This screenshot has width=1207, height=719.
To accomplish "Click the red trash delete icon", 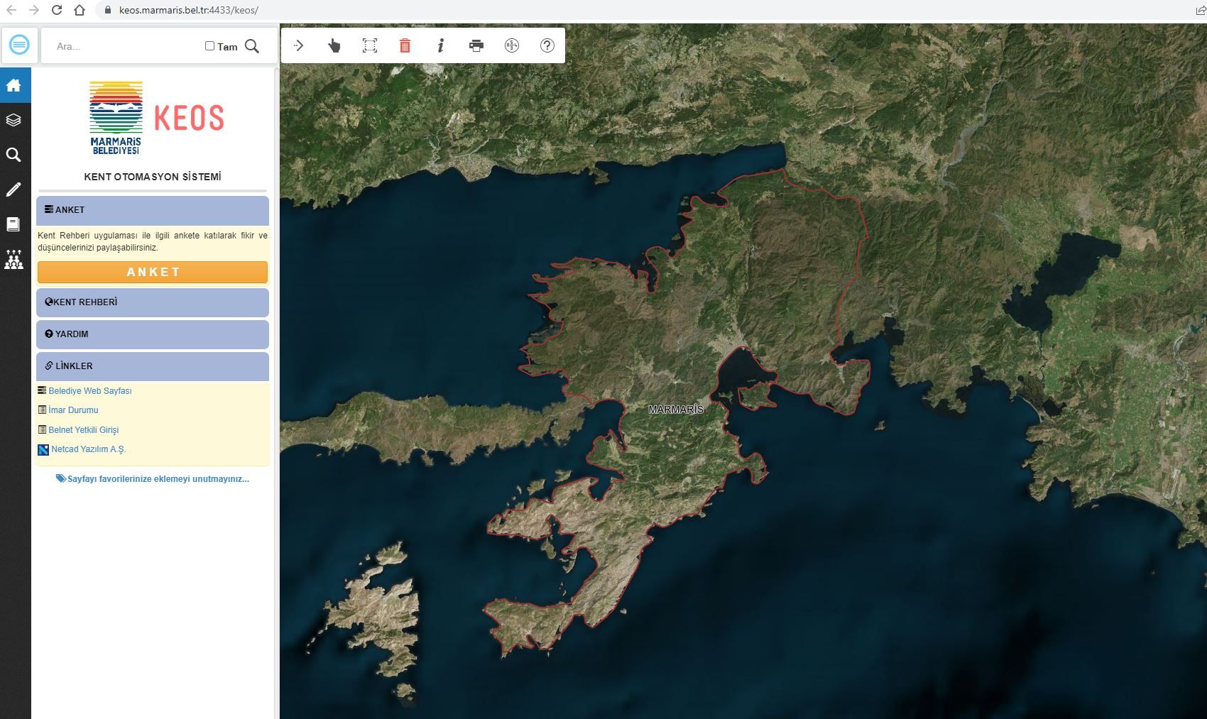I will pyautogui.click(x=405, y=46).
